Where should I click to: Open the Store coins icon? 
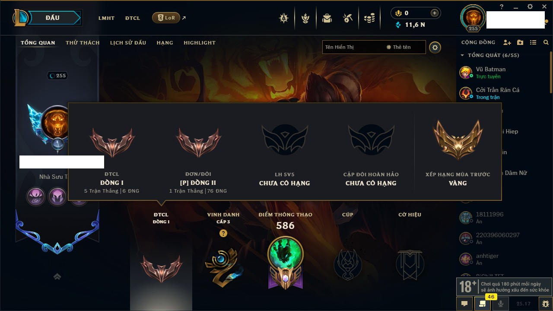(x=369, y=18)
